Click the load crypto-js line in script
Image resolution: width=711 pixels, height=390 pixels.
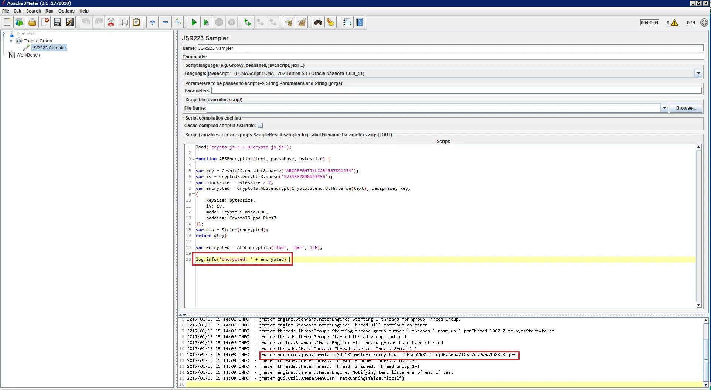coord(244,147)
